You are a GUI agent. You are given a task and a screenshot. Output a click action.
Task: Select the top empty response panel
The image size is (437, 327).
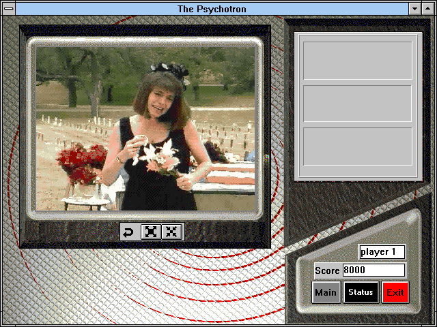358,61
